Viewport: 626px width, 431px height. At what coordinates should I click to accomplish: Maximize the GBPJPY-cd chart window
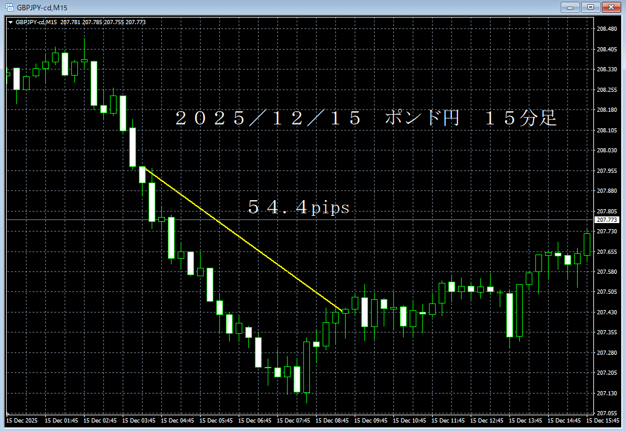coord(590,7)
